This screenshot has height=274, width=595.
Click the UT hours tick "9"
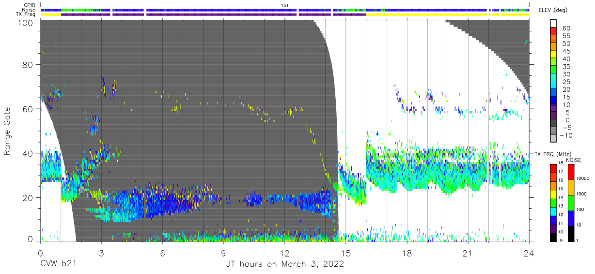point(224,253)
